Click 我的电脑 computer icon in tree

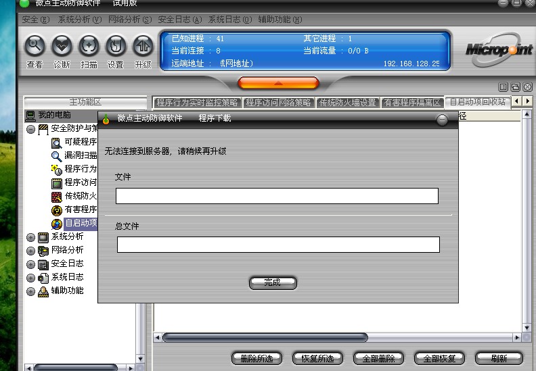[30, 116]
